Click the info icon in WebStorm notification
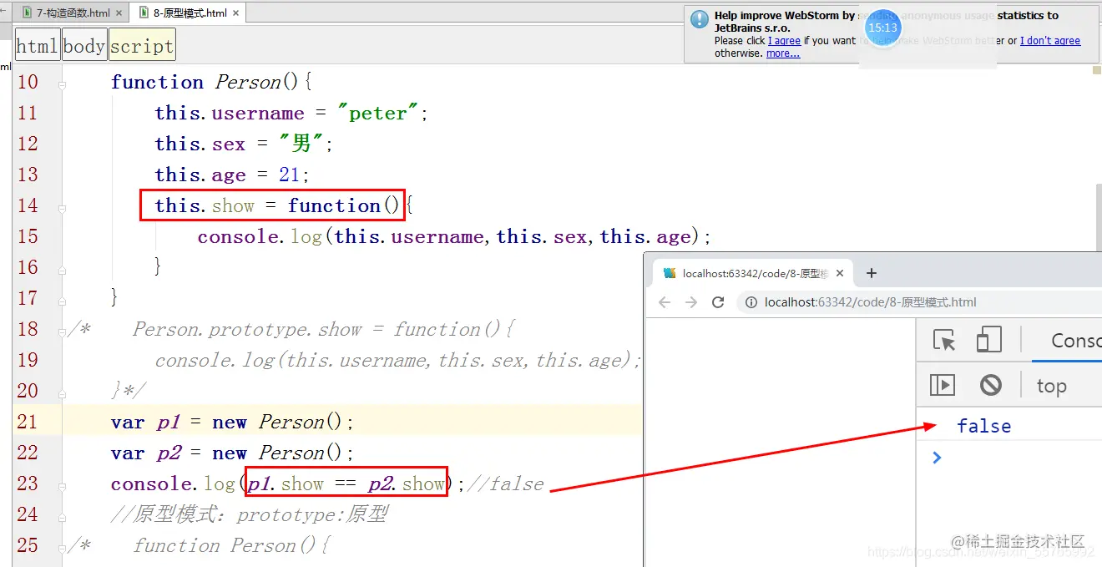Image resolution: width=1102 pixels, height=567 pixels. [700, 20]
